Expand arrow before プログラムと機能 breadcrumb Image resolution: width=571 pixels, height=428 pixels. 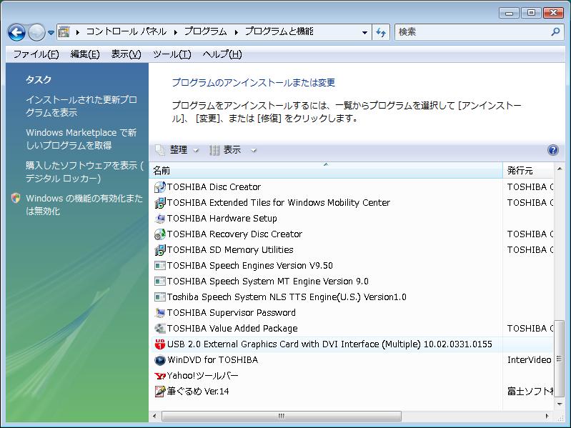(237, 32)
